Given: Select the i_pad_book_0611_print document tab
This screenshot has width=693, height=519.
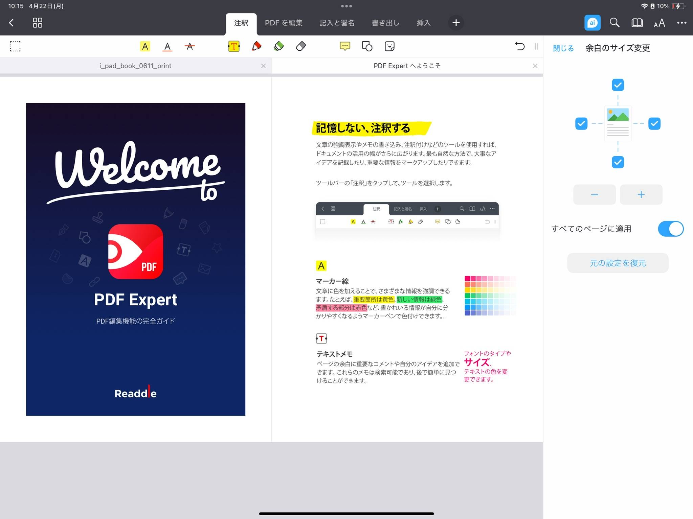Looking at the screenshot, I should (135, 66).
